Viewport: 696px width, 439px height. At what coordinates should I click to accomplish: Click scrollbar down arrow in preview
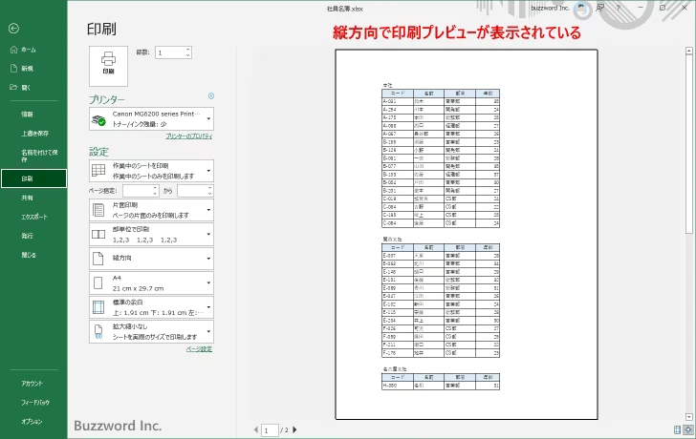689,417
